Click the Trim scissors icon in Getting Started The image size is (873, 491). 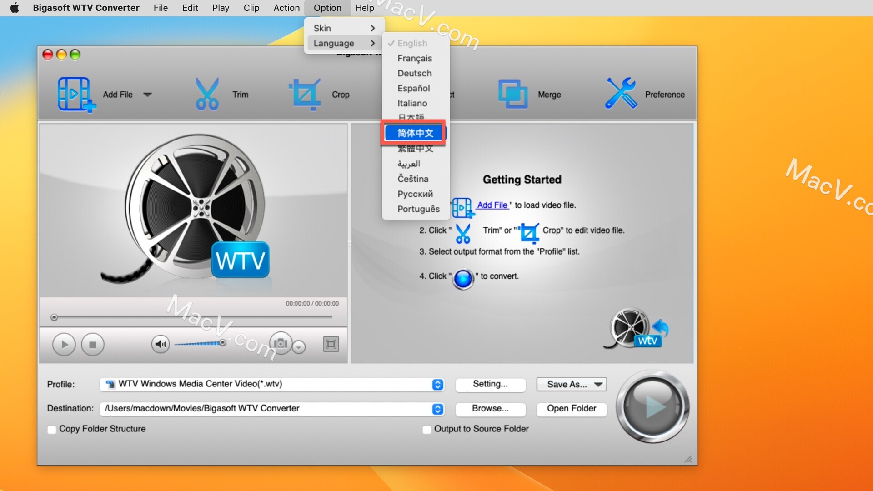click(463, 233)
